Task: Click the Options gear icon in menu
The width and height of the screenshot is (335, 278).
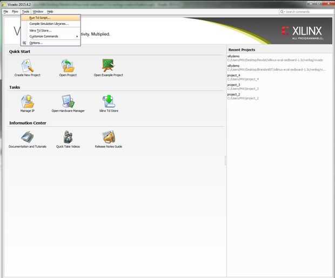Action: (x=24, y=43)
